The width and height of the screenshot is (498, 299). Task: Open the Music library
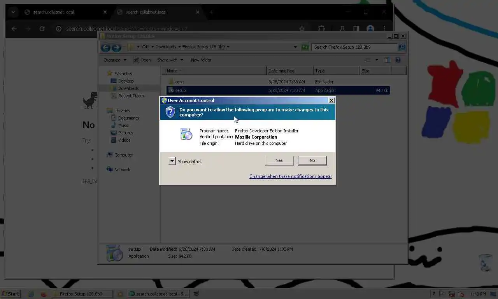tap(119, 125)
